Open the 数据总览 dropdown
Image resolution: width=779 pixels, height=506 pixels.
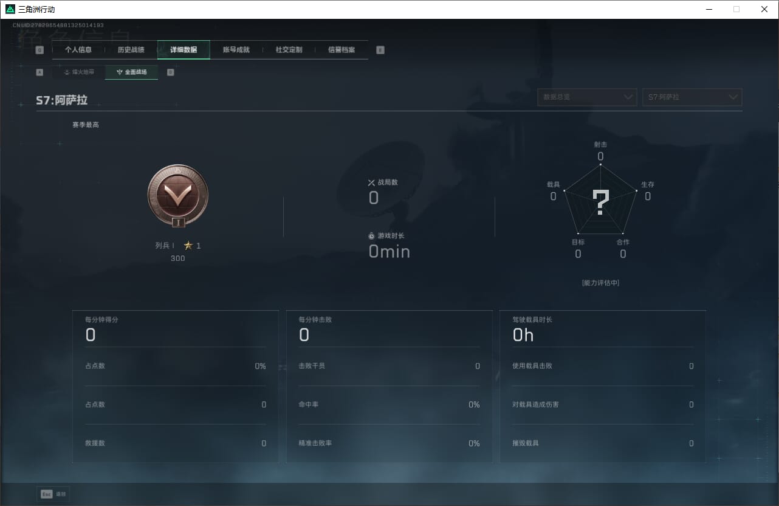pos(587,97)
